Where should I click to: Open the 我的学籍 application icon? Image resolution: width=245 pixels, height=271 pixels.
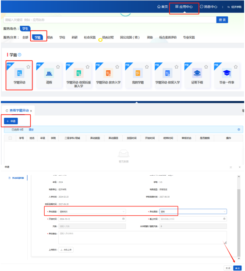(x=138, y=73)
